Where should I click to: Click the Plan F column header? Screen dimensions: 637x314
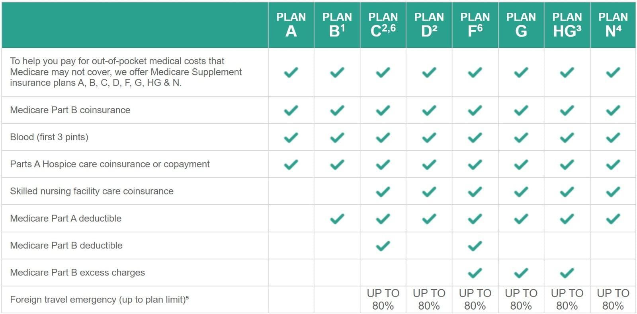475,25
